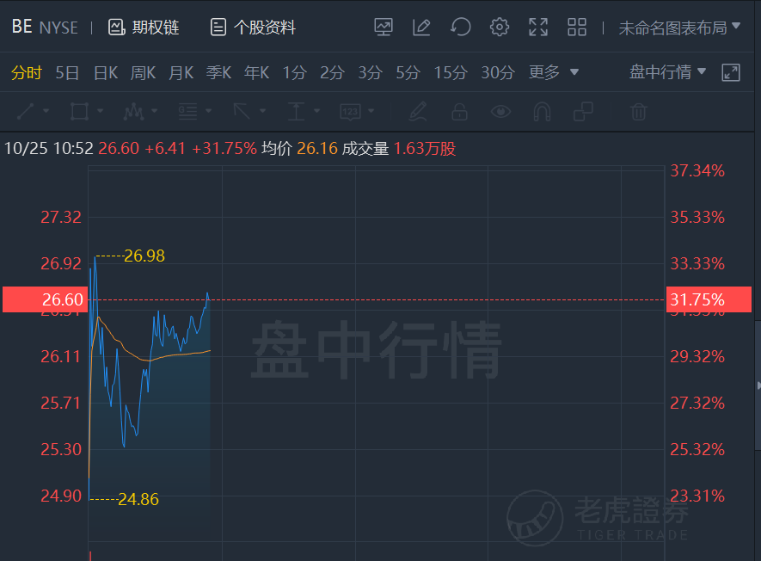The image size is (761, 561).
Task: Refresh the chart with the reload icon
Action: point(461,27)
